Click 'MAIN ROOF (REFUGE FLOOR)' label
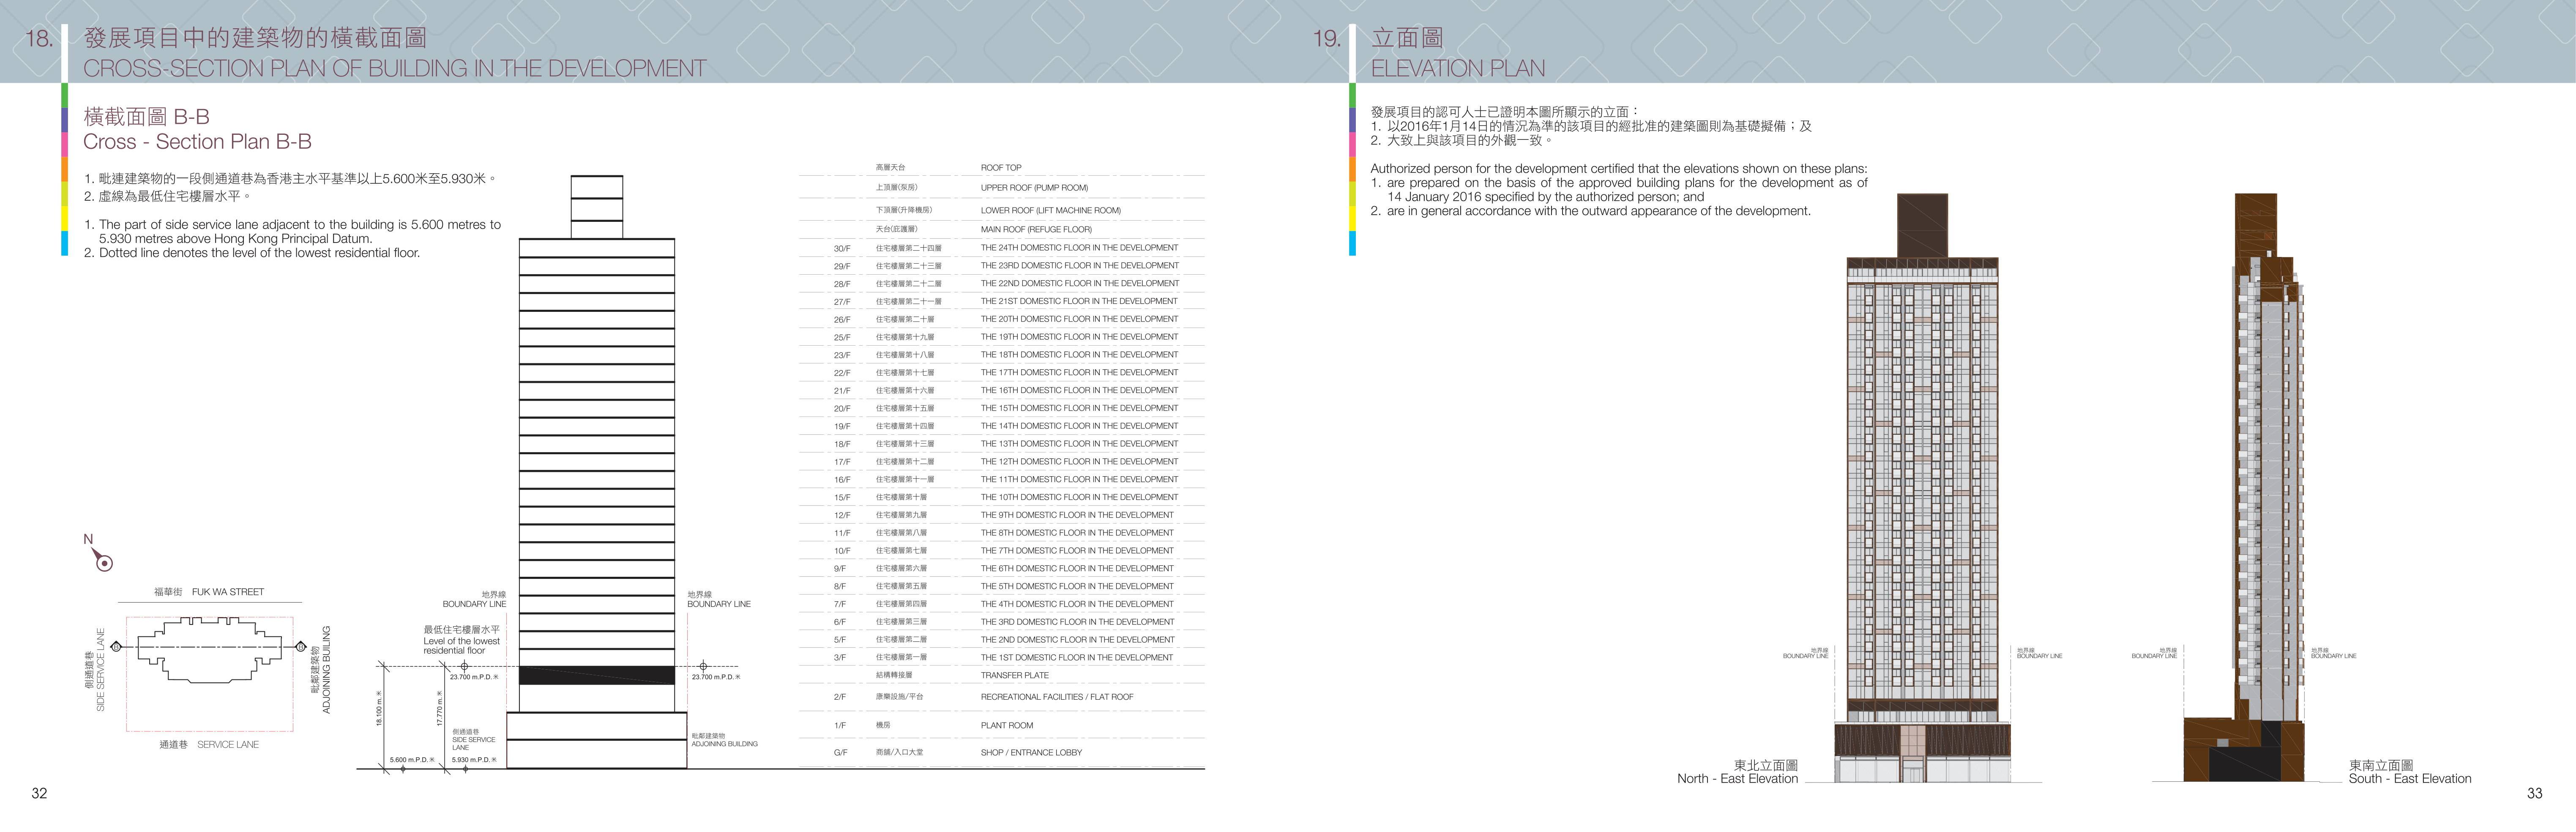2576x832 pixels. click(x=1036, y=230)
